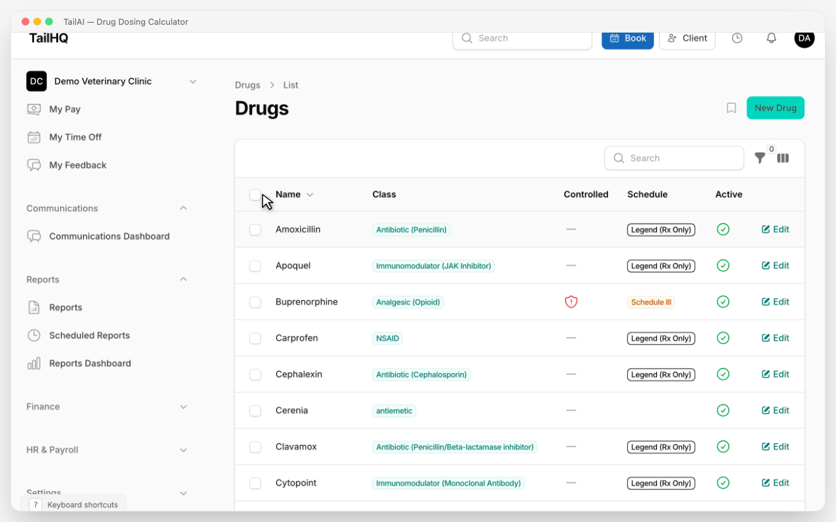Create a drug with New Drug button
Screen dimensions: 836x522
click(775, 108)
